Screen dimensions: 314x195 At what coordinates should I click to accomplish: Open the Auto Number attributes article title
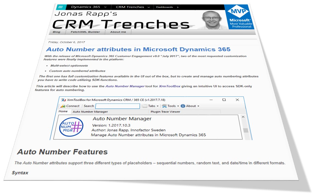pos(138,49)
